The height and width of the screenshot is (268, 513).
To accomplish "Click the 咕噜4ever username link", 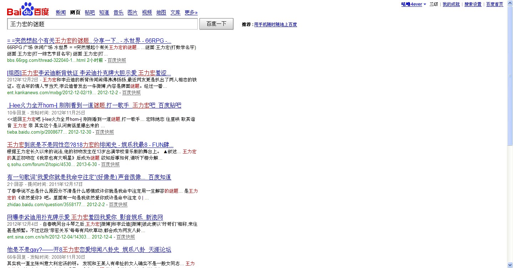I will click(411, 4).
